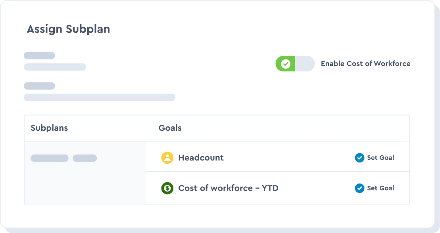The image size is (440, 233).
Task: Select the Cost of workforce – YTD label
Action: (x=228, y=188)
